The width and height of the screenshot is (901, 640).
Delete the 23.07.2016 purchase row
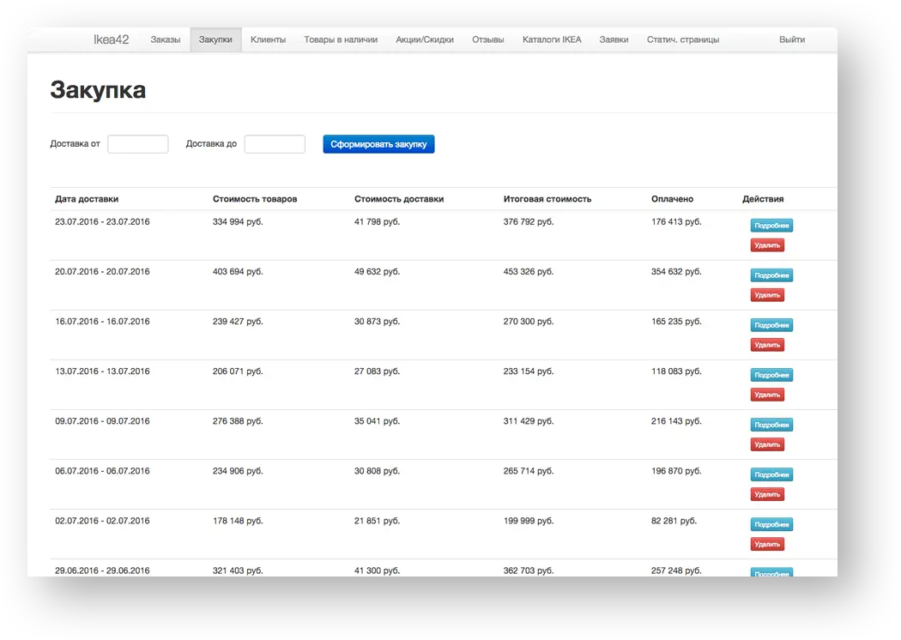pos(767,245)
